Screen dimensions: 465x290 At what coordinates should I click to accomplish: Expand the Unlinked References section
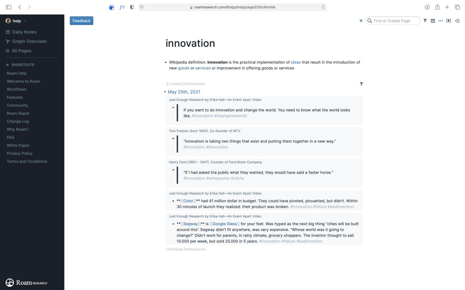[186, 249]
